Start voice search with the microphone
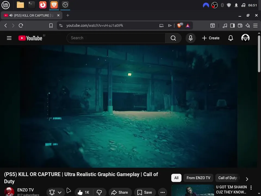 191,38
